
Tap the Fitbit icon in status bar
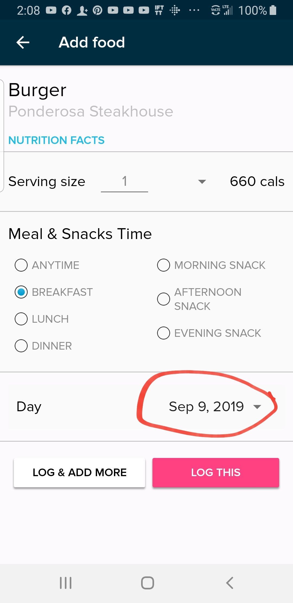[175, 11]
